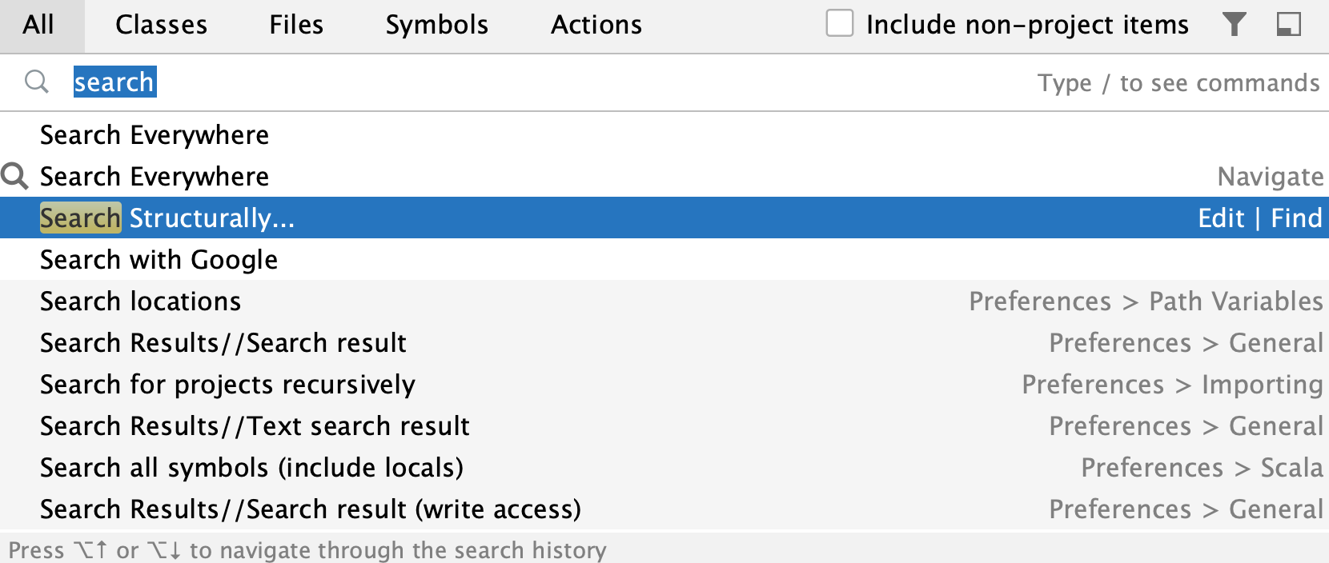Screen dimensions: 1329x563
Task: Click the magnifier icon beside Search Everywhere result
Action: tap(15, 176)
